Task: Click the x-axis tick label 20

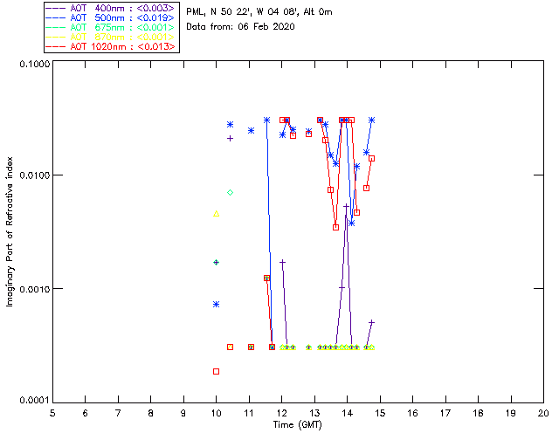Action: 543,413
